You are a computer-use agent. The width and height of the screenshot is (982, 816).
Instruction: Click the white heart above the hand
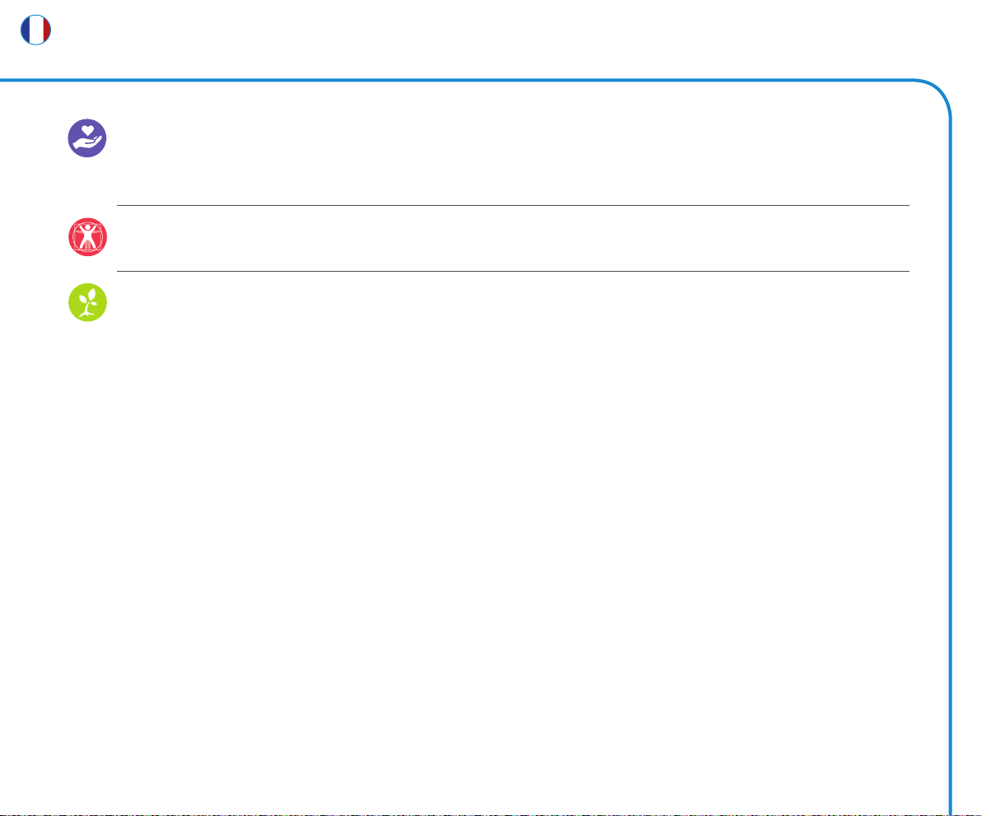click(87, 131)
